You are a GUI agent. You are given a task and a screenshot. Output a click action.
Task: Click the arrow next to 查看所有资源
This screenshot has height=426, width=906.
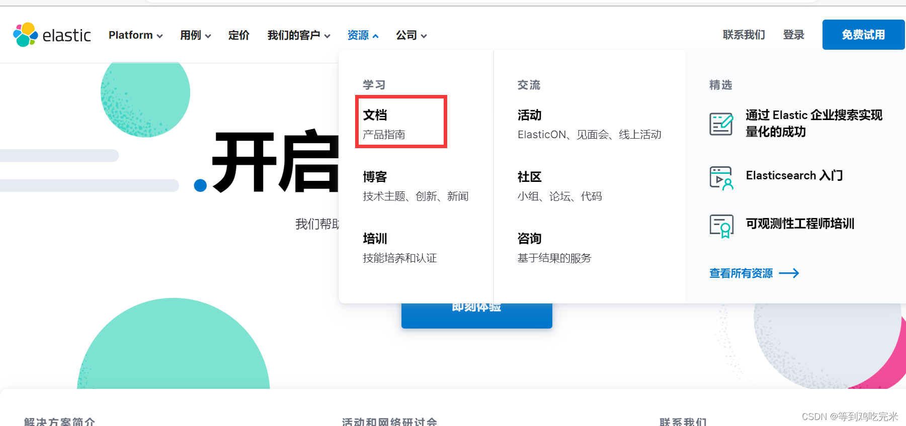coord(789,273)
